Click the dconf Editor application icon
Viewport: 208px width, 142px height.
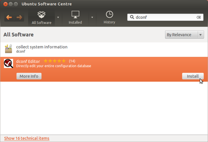click(9, 63)
